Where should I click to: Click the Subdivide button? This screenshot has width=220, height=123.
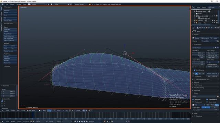[10, 58]
